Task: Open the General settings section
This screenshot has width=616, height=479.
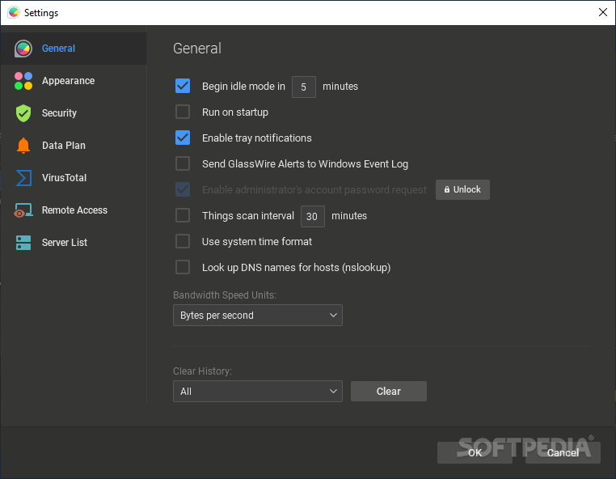Action: 74,49
